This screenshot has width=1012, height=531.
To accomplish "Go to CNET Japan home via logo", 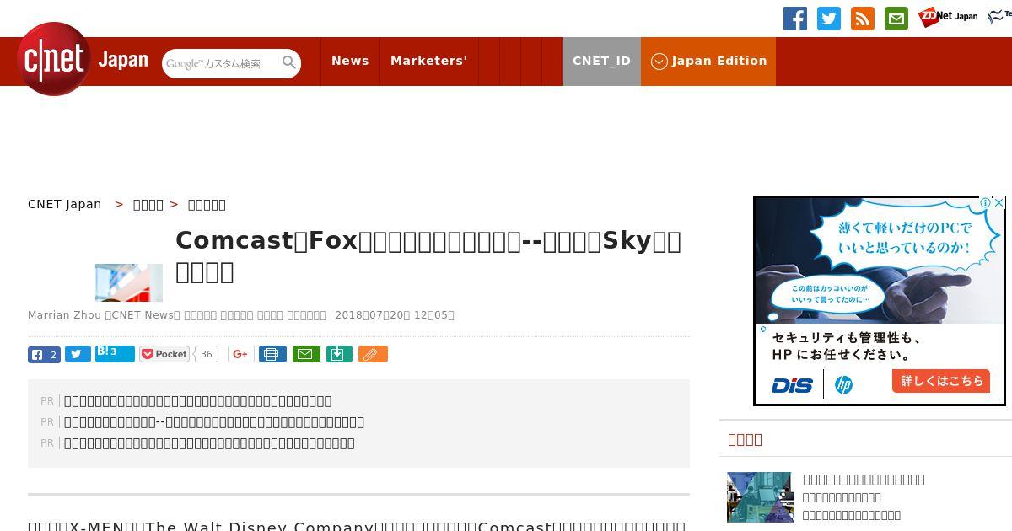I will click(x=82, y=59).
